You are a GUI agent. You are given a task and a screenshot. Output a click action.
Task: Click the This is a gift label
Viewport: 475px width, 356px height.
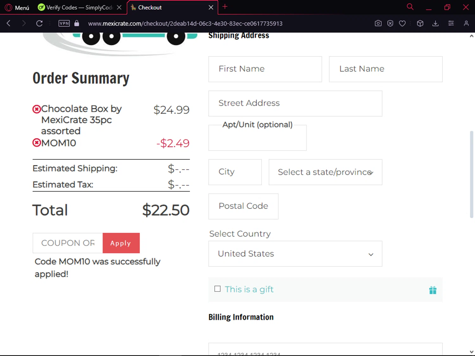click(x=249, y=289)
